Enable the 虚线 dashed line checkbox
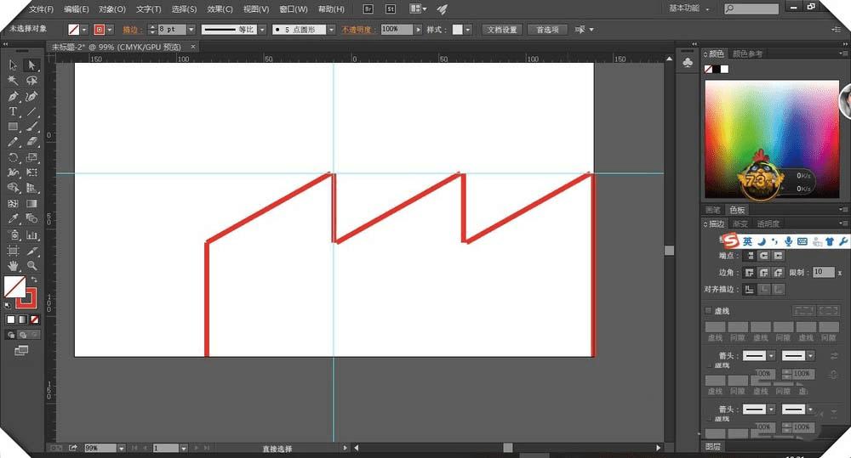Screen dimensions: 851x458 coord(708,310)
